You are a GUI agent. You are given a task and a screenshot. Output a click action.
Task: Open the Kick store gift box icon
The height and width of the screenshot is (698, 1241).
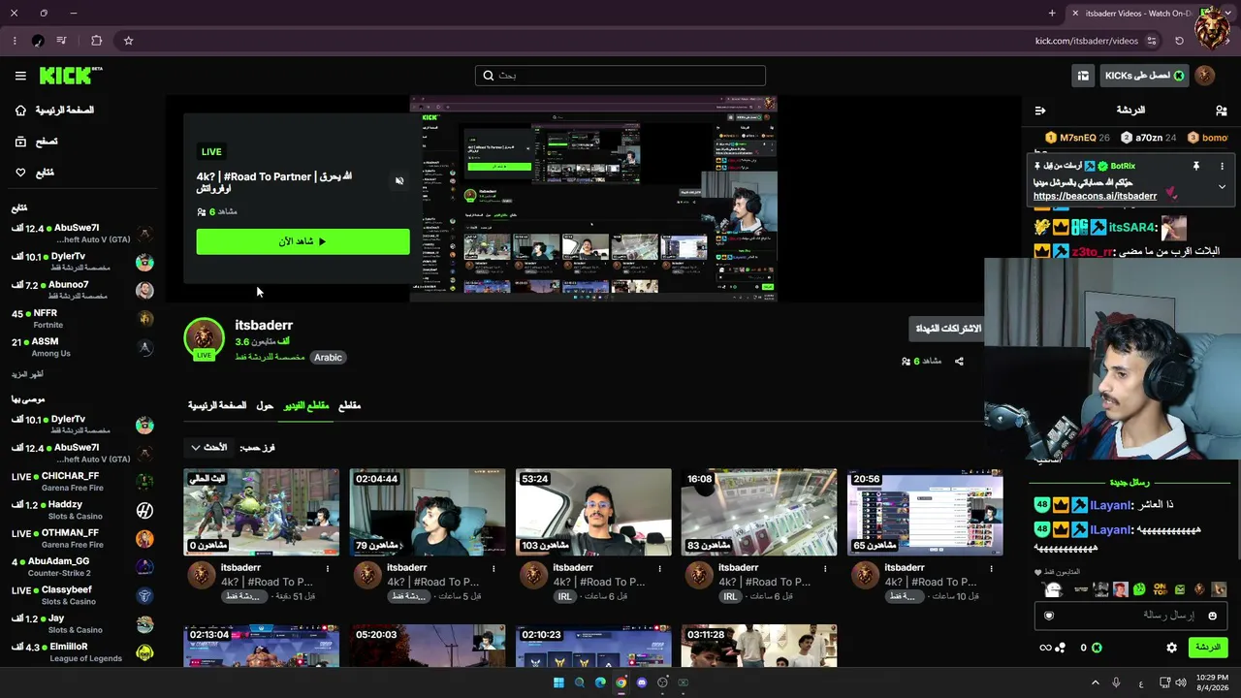[x=1083, y=76]
